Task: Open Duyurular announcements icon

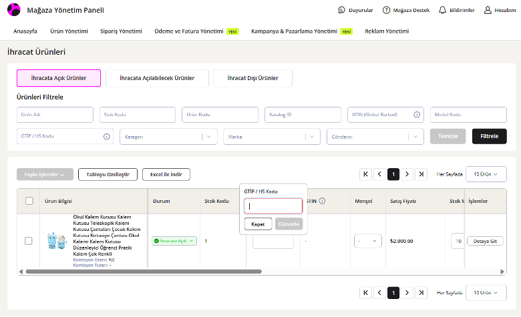Action: [341, 10]
